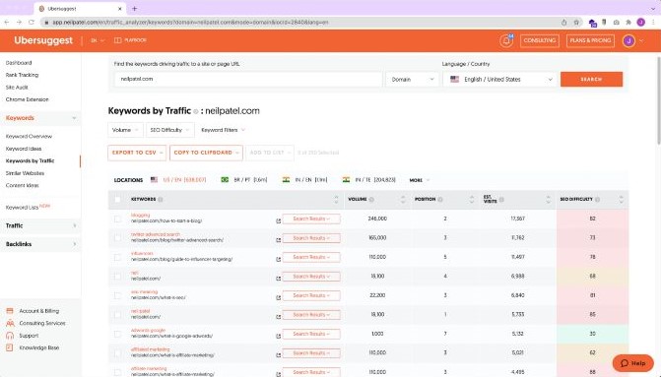661x377 pixels.
Task: Check the row checkbox with est. visits 6,988
Action: [117, 277]
